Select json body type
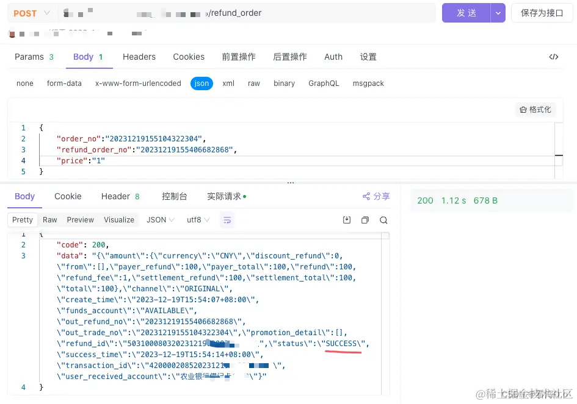 (x=201, y=83)
